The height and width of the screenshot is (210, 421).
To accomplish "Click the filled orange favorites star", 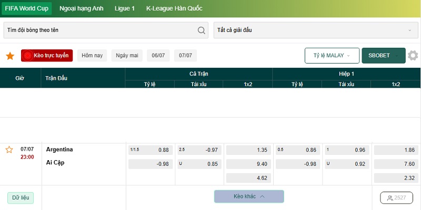I will click(x=10, y=56).
